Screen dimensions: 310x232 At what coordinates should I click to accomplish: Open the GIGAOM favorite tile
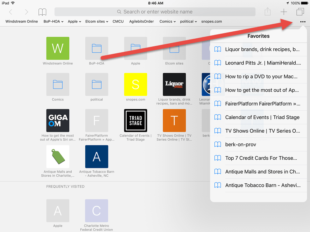click(x=58, y=120)
